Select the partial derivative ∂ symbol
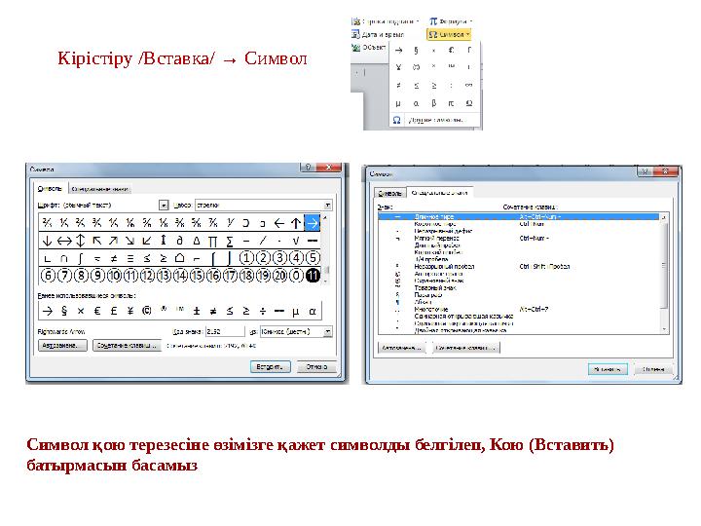Screen dimensions: 701x526 180,241
